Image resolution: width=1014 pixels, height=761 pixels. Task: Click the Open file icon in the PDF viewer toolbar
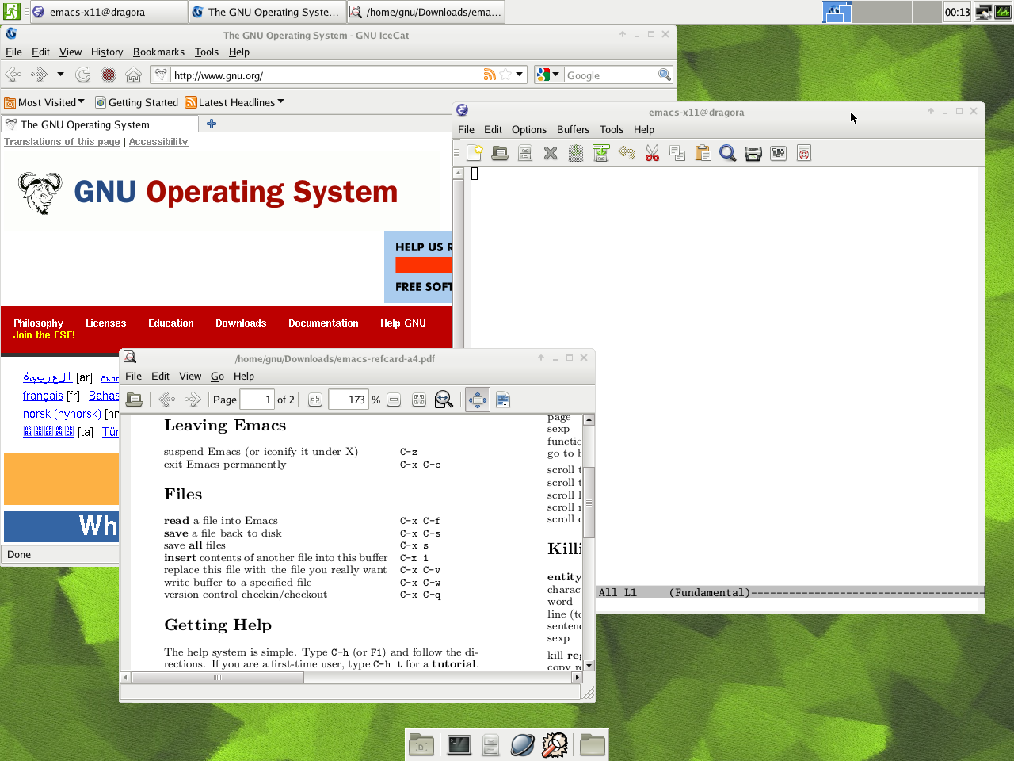pos(135,400)
